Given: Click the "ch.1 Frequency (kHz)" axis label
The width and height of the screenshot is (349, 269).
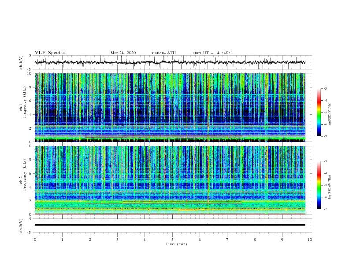Looking at the screenshot, I should pos(23,102).
